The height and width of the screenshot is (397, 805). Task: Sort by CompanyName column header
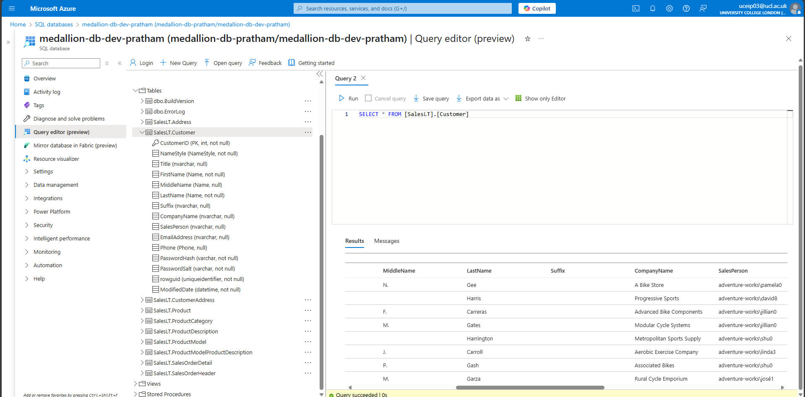pos(654,271)
